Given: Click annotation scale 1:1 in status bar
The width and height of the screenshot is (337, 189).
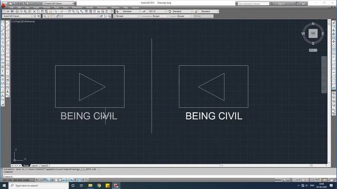Looking at the screenshot, I should (x=296, y=180).
